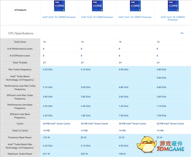Click right arrow on Max Turbo Frequency row
This screenshot has width=191, height=157.
38,70
